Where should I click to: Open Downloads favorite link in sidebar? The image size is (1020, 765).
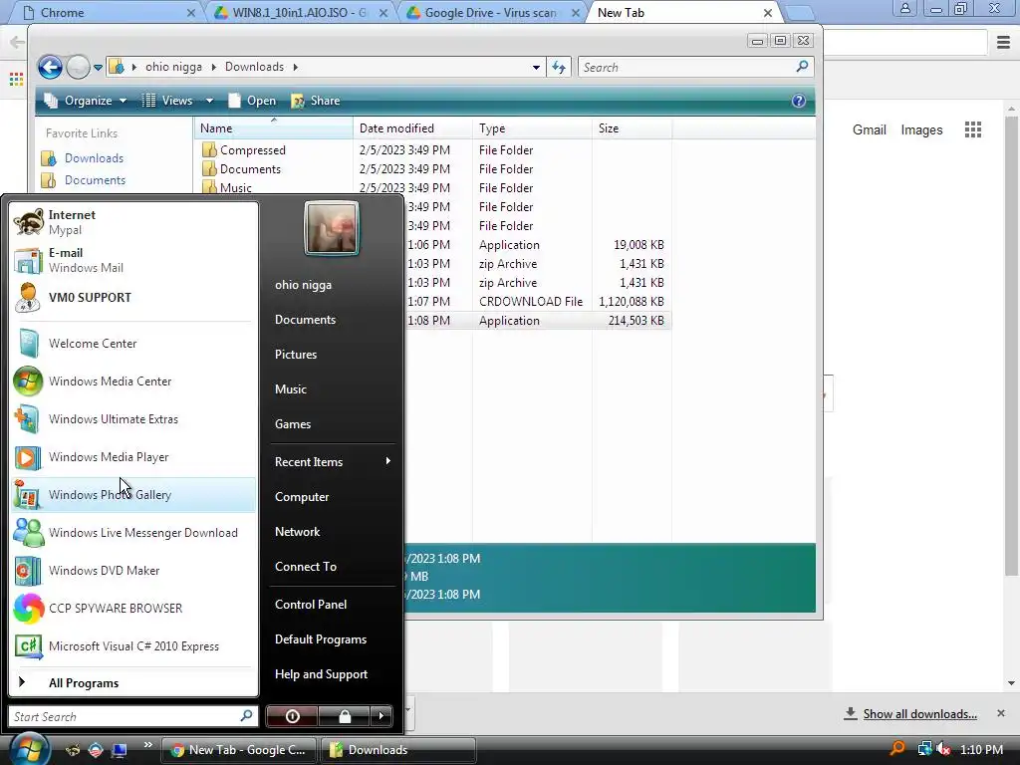(x=94, y=158)
